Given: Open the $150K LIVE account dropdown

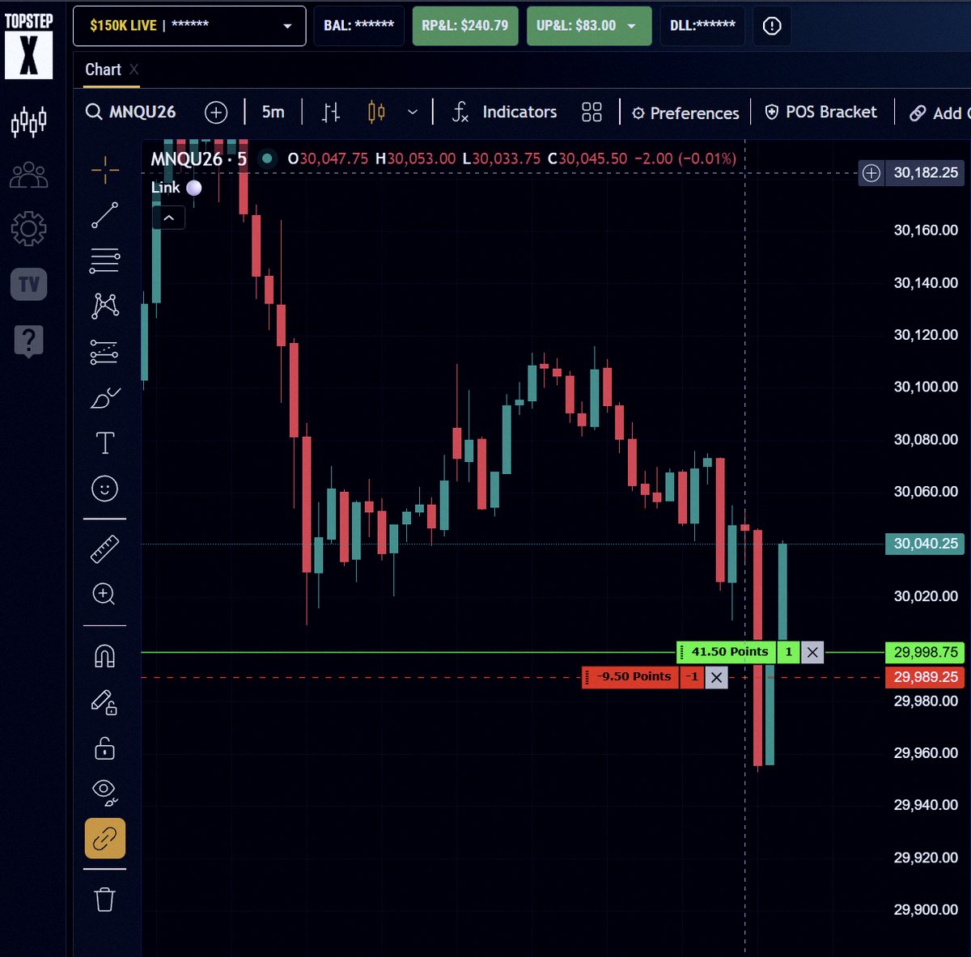Looking at the screenshot, I should click(189, 26).
